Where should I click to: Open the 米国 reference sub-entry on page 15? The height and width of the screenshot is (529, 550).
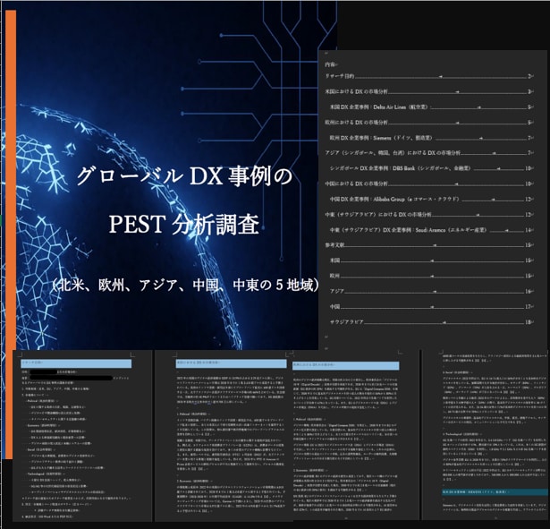click(431, 260)
